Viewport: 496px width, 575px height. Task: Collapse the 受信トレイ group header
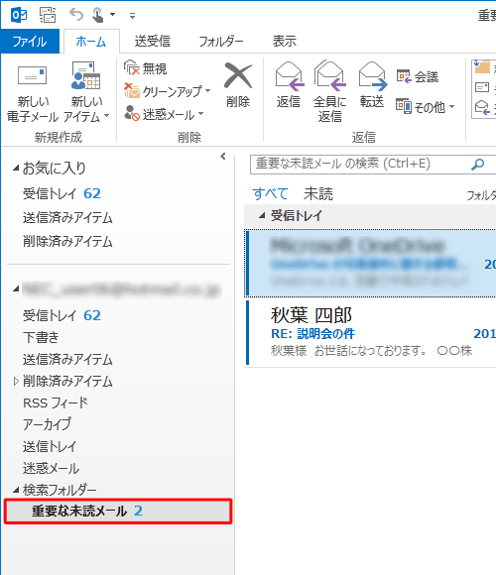pos(262,216)
